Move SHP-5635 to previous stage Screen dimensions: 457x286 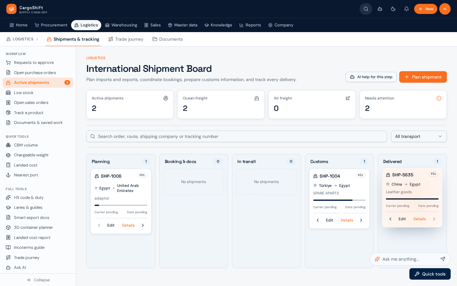pos(390,219)
